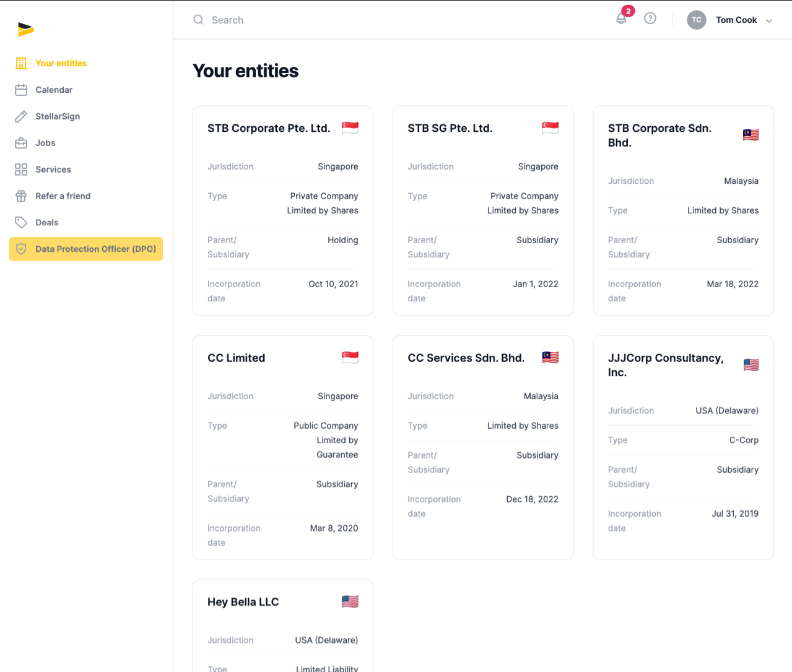792x672 pixels.
Task: Open the Hey Bella LLC entity card
Action: point(283,626)
